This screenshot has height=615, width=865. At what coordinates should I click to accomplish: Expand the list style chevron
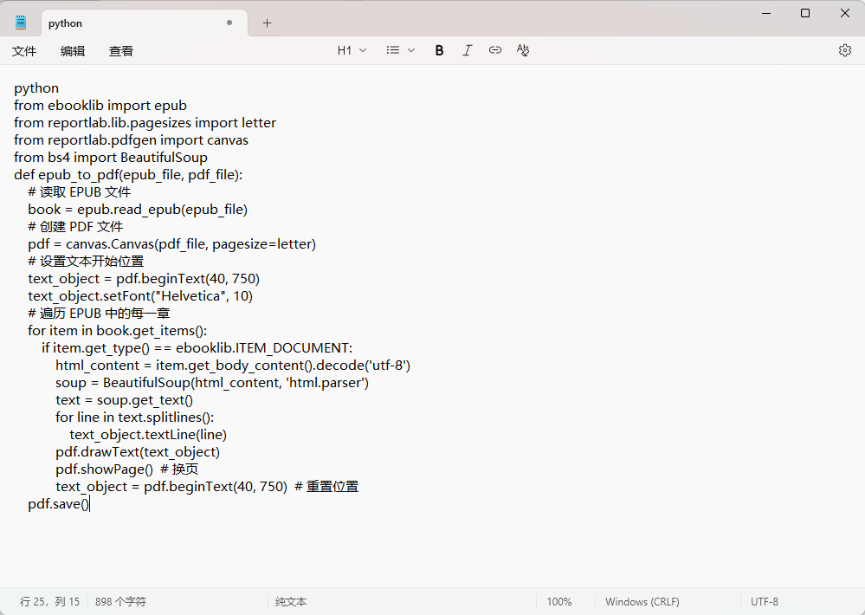tap(411, 50)
